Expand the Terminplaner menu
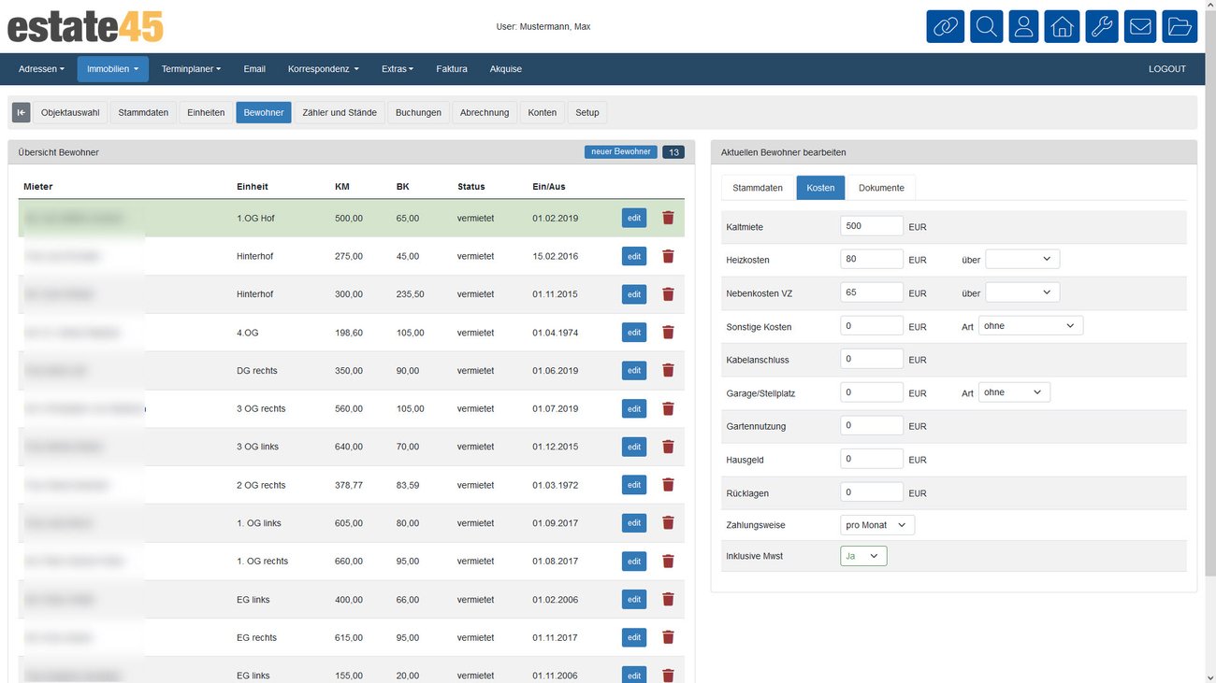1216x683 pixels. coord(191,69)
